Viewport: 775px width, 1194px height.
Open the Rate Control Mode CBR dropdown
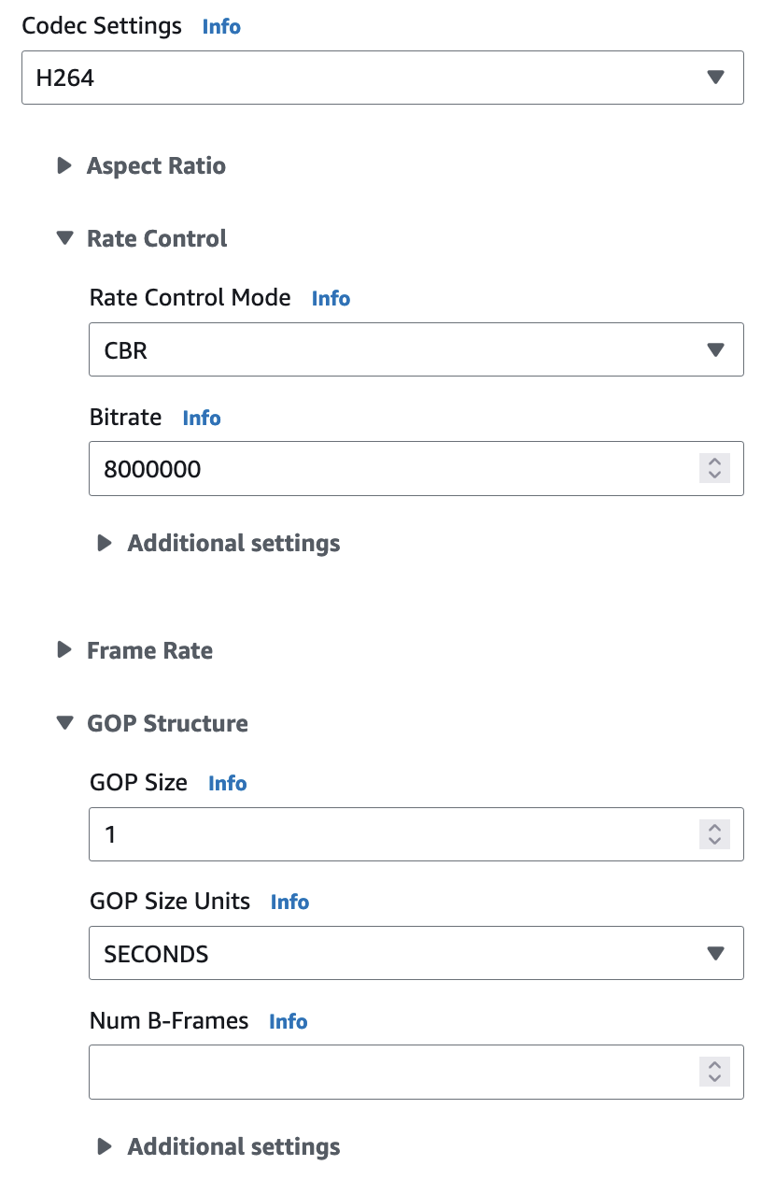coord(416,350)
